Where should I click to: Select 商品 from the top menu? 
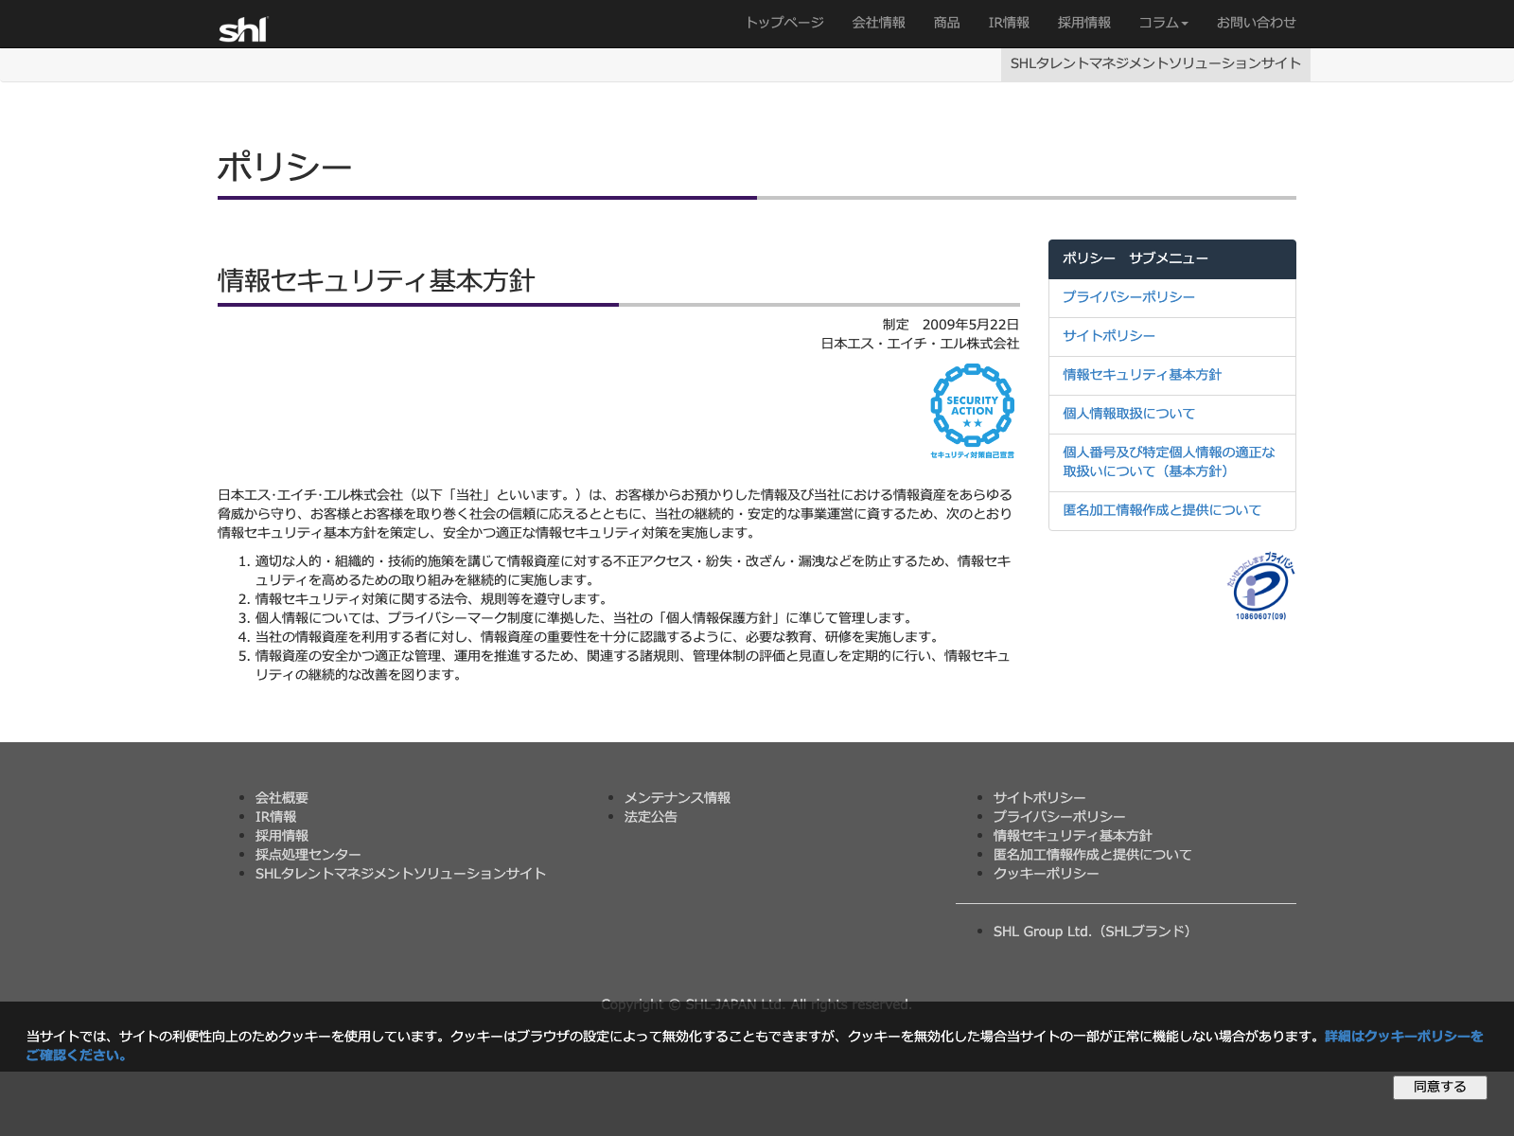click(946, 23)
